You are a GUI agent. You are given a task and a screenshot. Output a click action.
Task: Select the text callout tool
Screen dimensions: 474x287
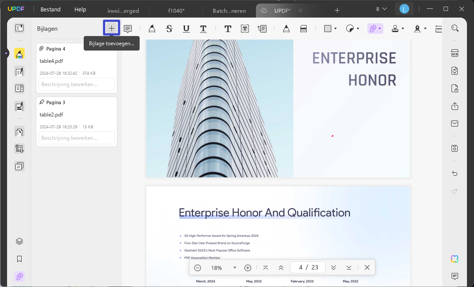[262, 29]
